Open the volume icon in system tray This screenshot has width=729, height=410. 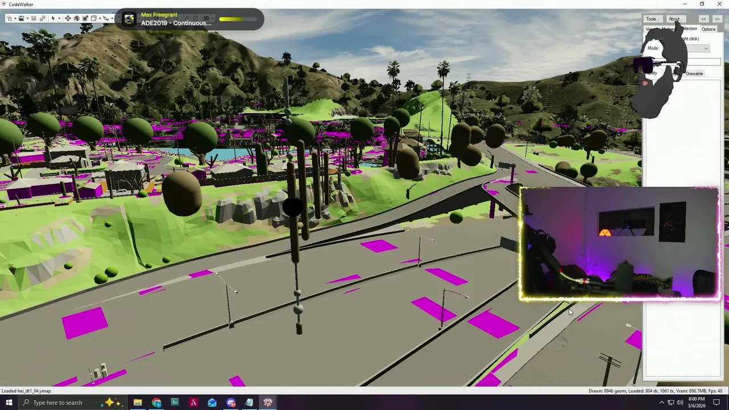680,403
